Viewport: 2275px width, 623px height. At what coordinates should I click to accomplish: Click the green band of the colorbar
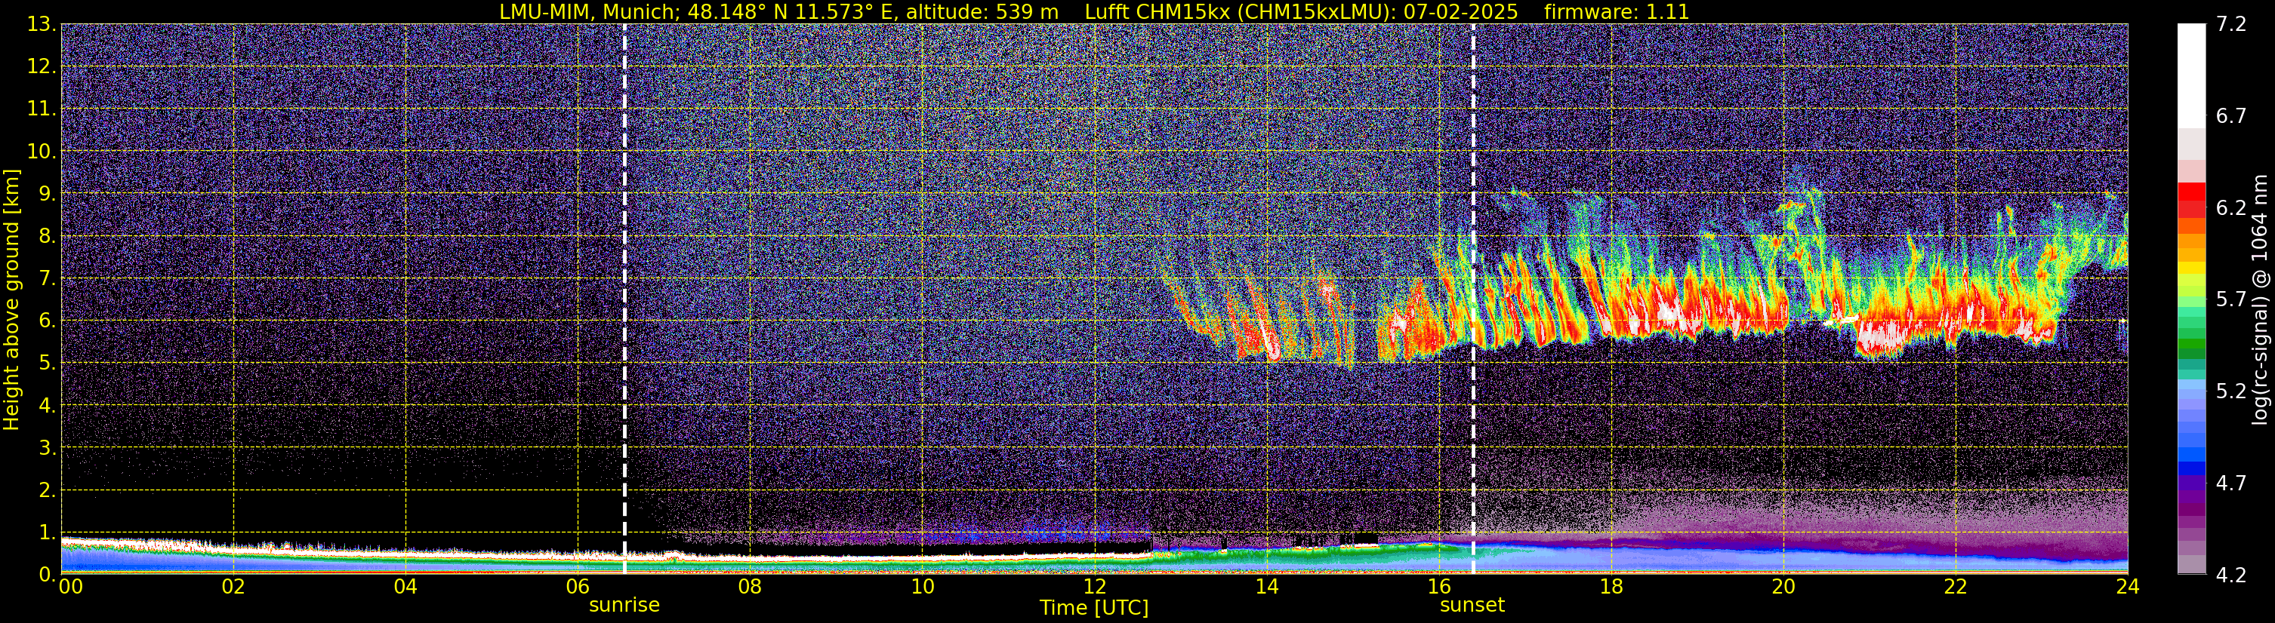[x=2191, y=342]
